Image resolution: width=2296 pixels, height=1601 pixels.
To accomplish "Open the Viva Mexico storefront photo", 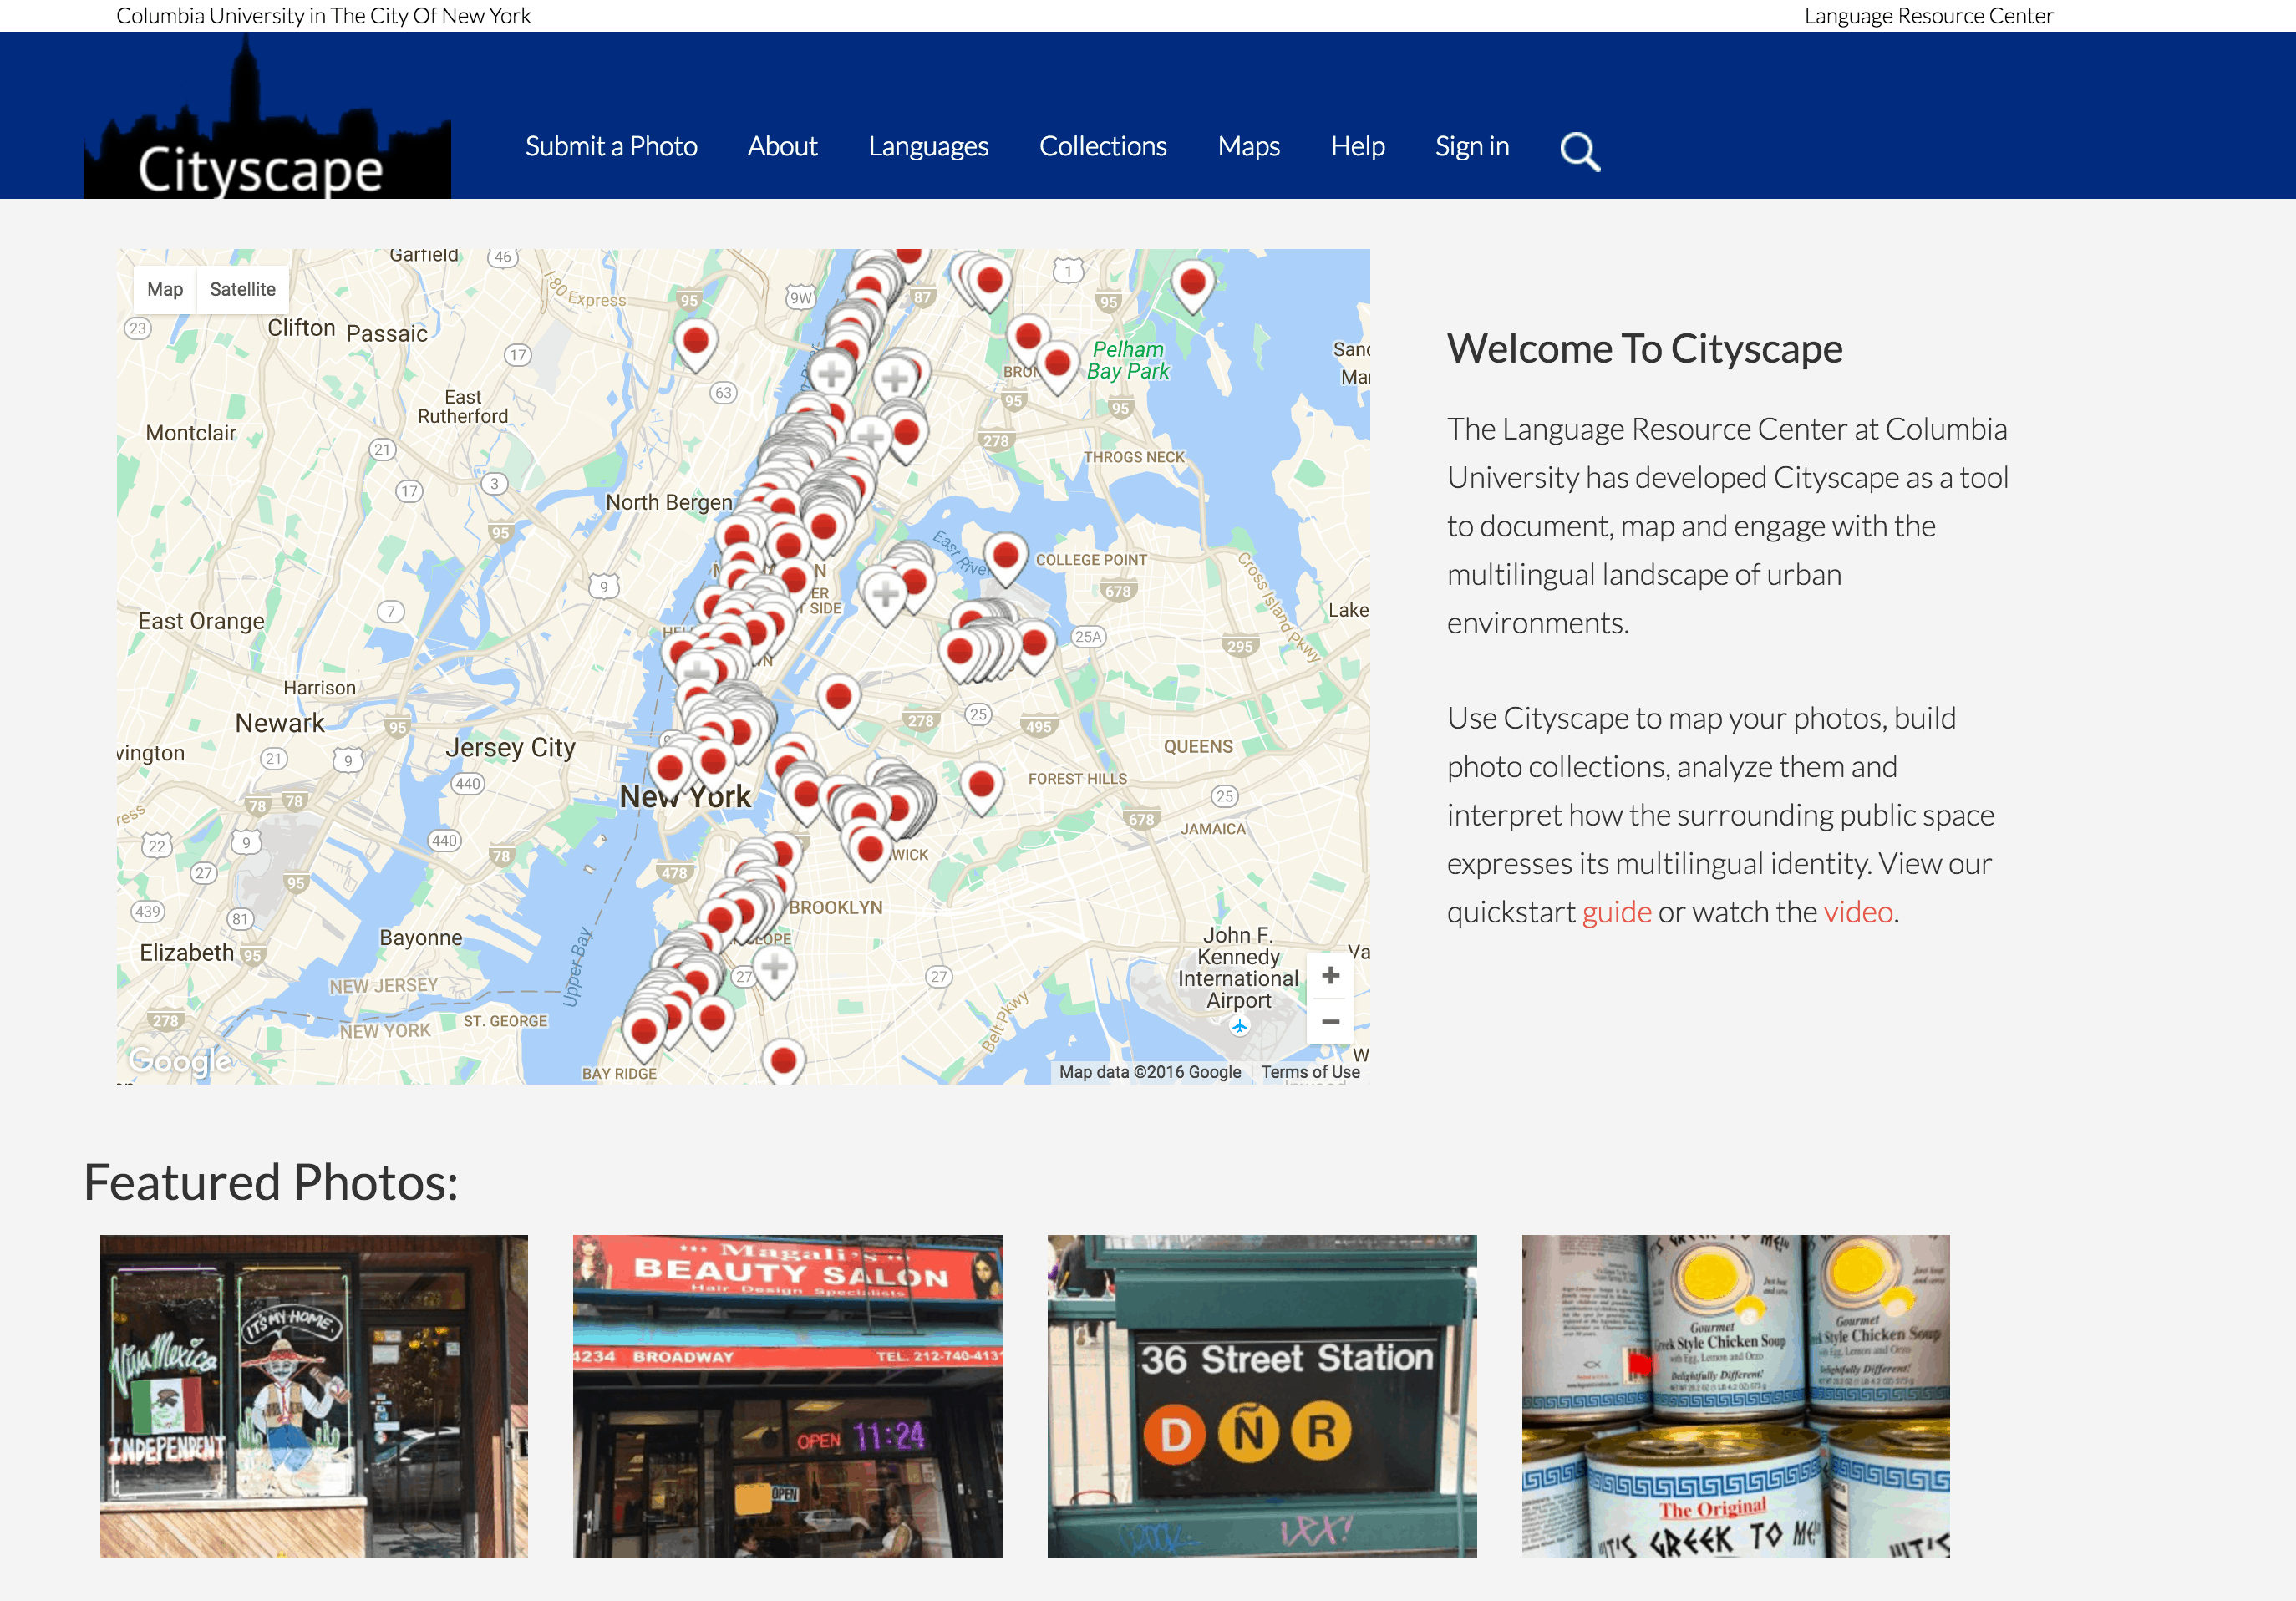I will [x=314, y=1395].
